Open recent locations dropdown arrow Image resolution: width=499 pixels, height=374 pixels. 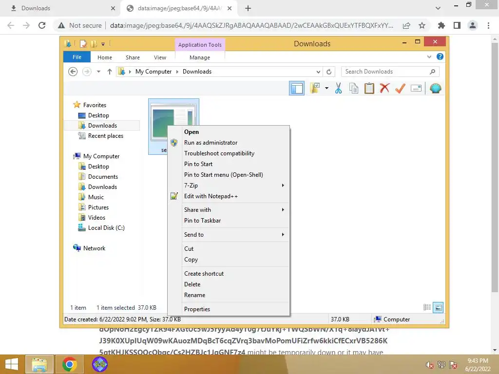tap(98, 72)
